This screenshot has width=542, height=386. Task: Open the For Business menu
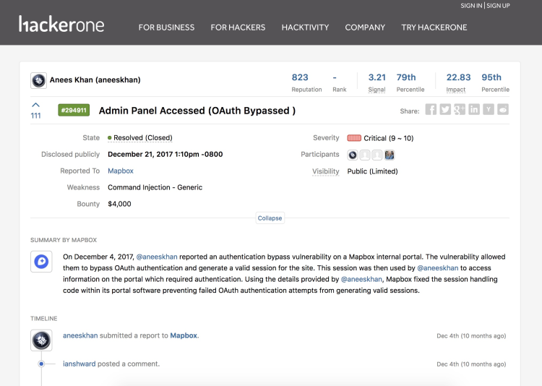[x=166, y=27]
